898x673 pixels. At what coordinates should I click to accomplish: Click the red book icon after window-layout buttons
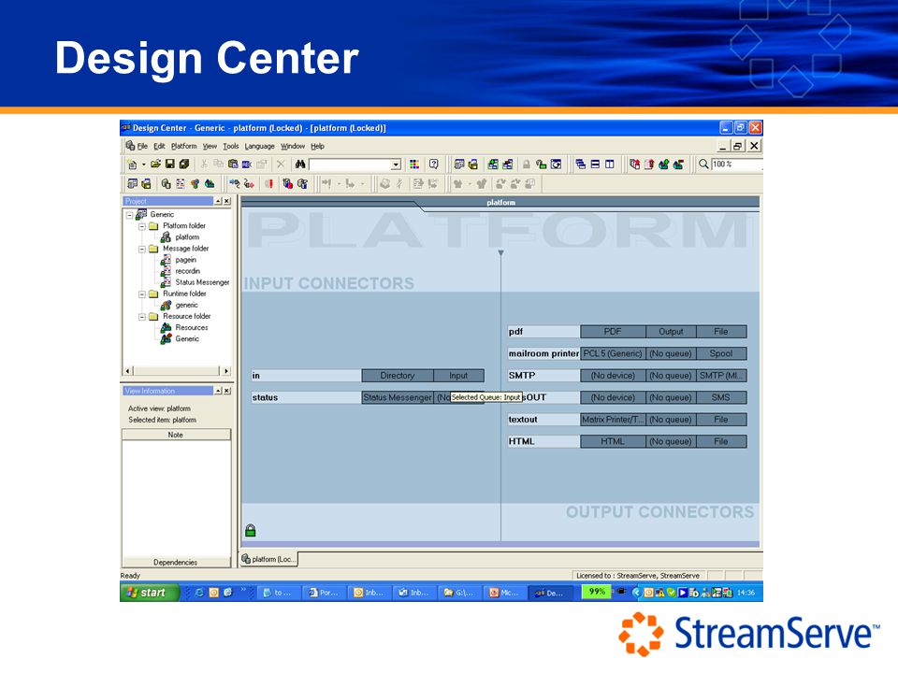[x=634, y=165]
